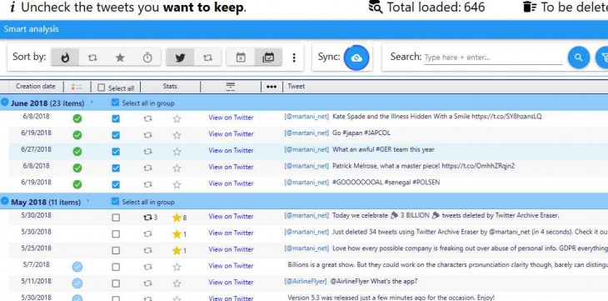The image size is (608, 301).
Task: Click retweet icon on Go #japan tweet
Action: pos(147,135)
